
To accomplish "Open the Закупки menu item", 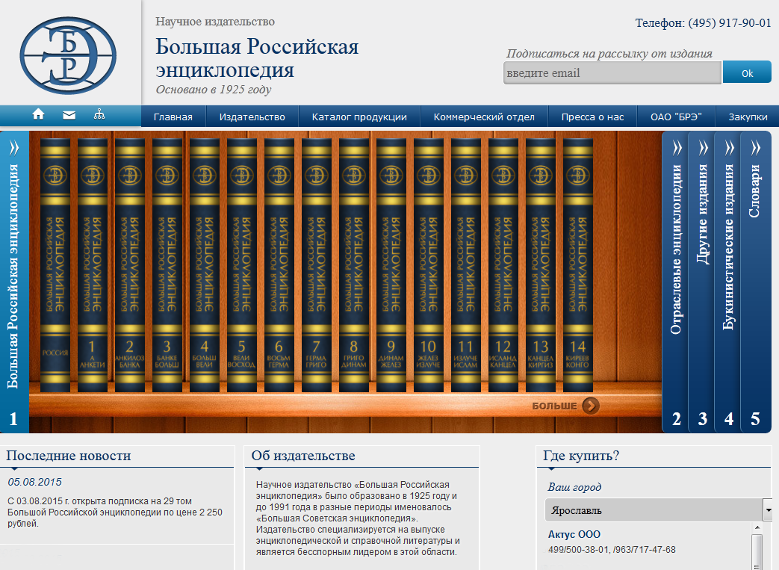I will click(x=748, y=117).
